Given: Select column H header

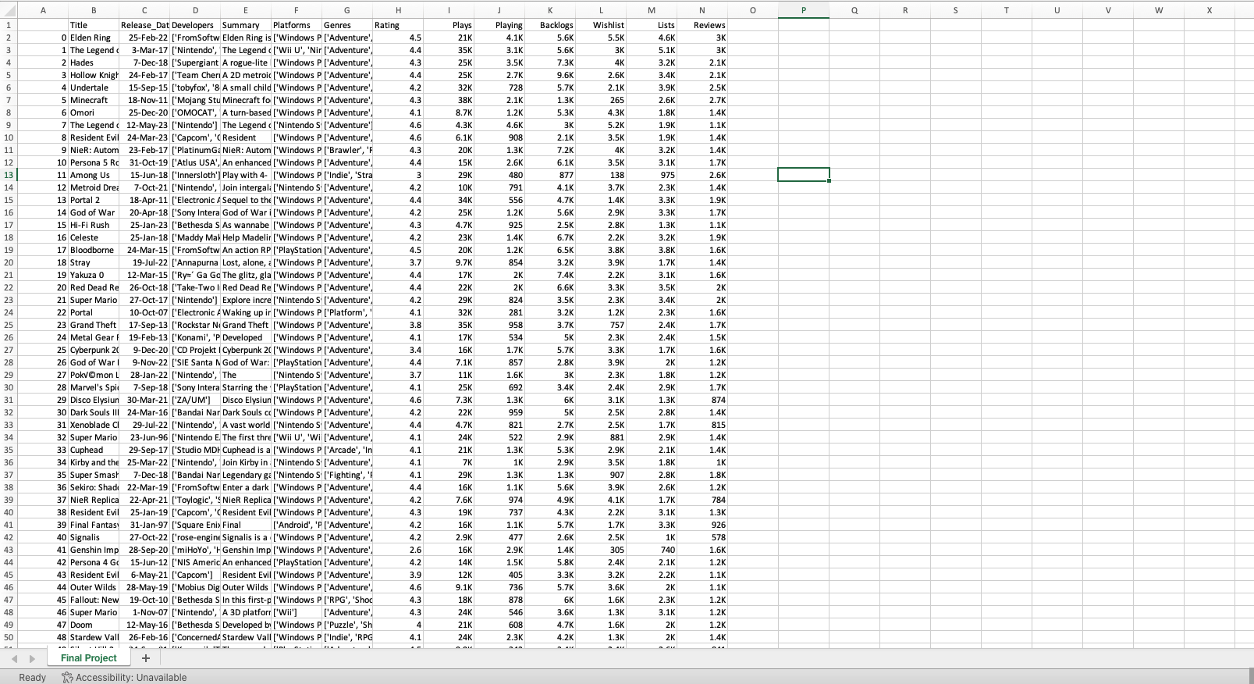Looking at the screenshot, I should pos(398,10).
